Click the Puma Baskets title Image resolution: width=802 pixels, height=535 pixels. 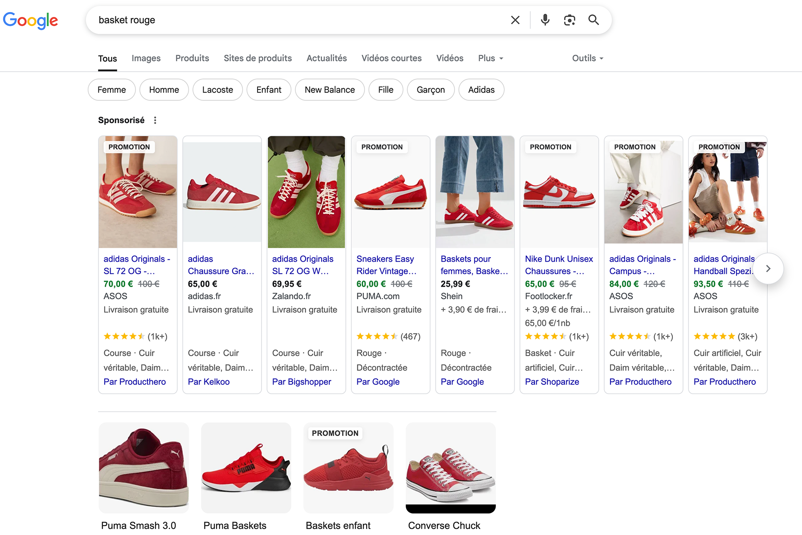pos(235,526)
